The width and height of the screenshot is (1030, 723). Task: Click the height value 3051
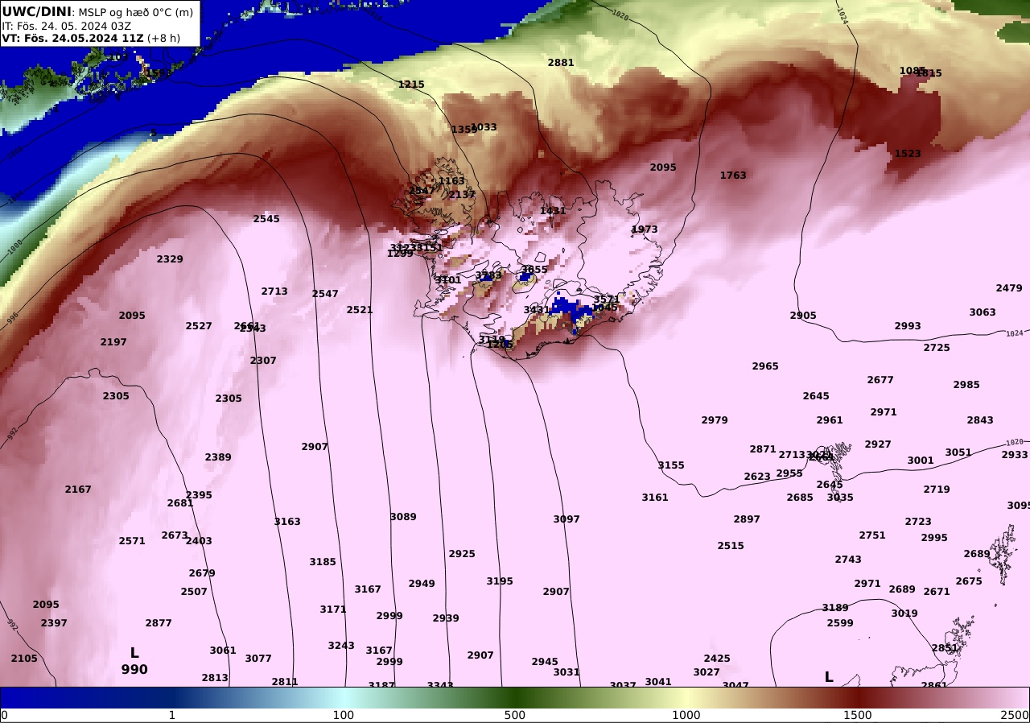(x=958, y=452)
